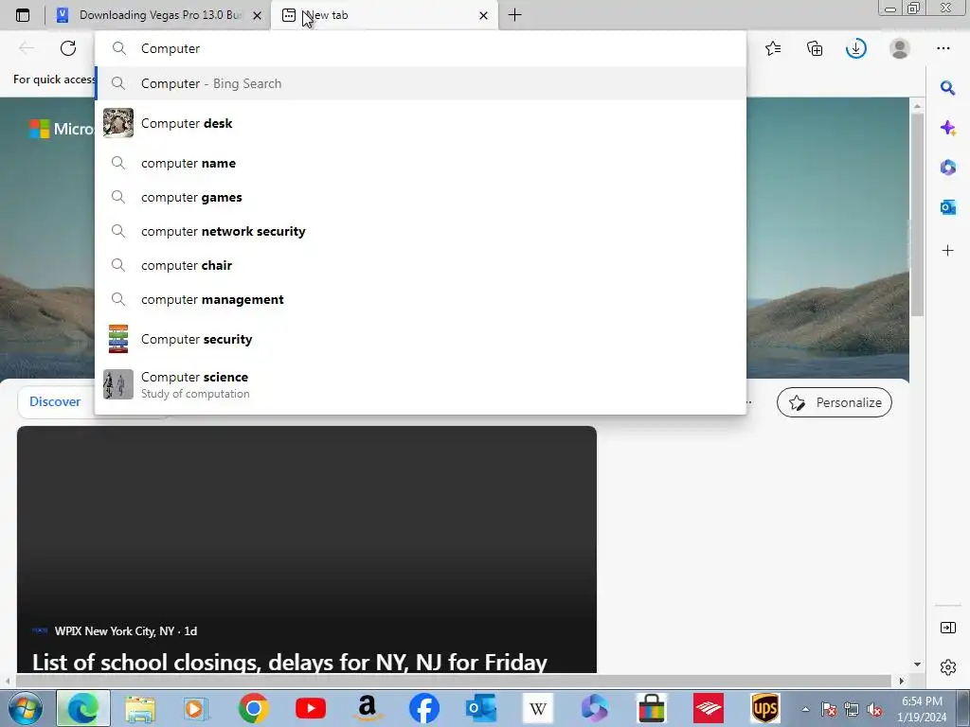Open Wikipedia shortcut in taskbar
Screen dimensions: 970x727
tap(538, 708)
